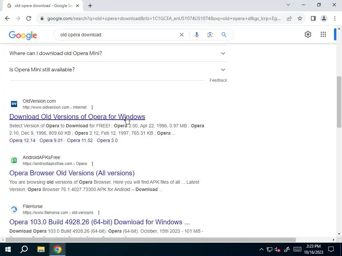Open Chrome three-dot menu
Image resolution: width=342 pixels, height=256 pixels.
[335, 19]
